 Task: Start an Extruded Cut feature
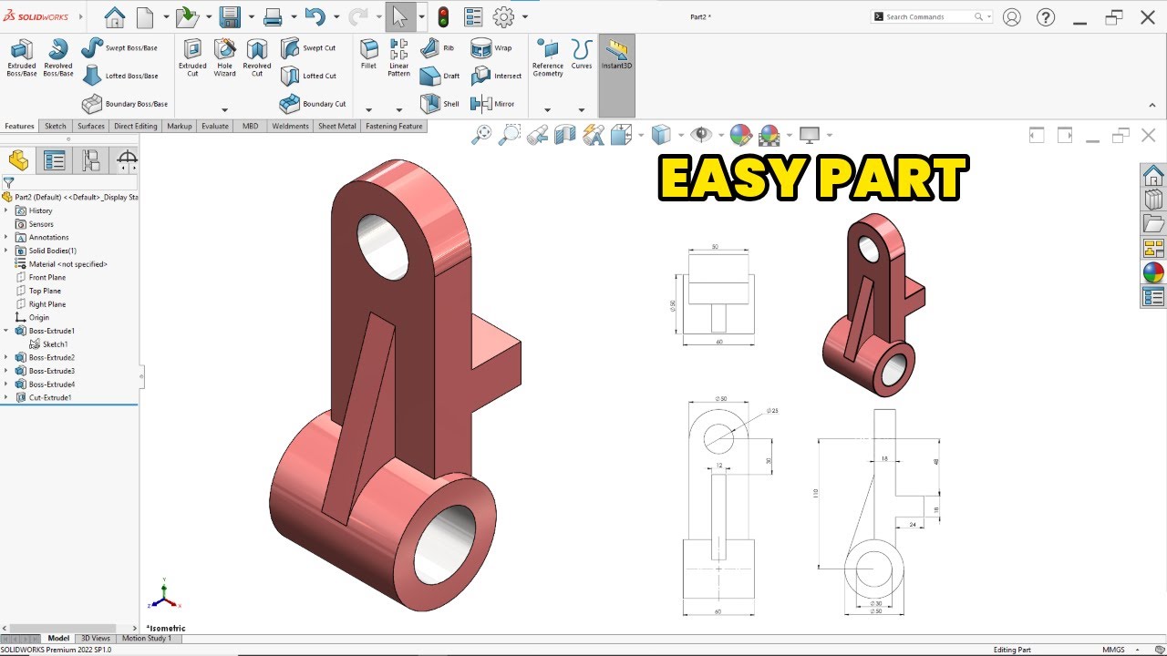(x=192, y=56)
